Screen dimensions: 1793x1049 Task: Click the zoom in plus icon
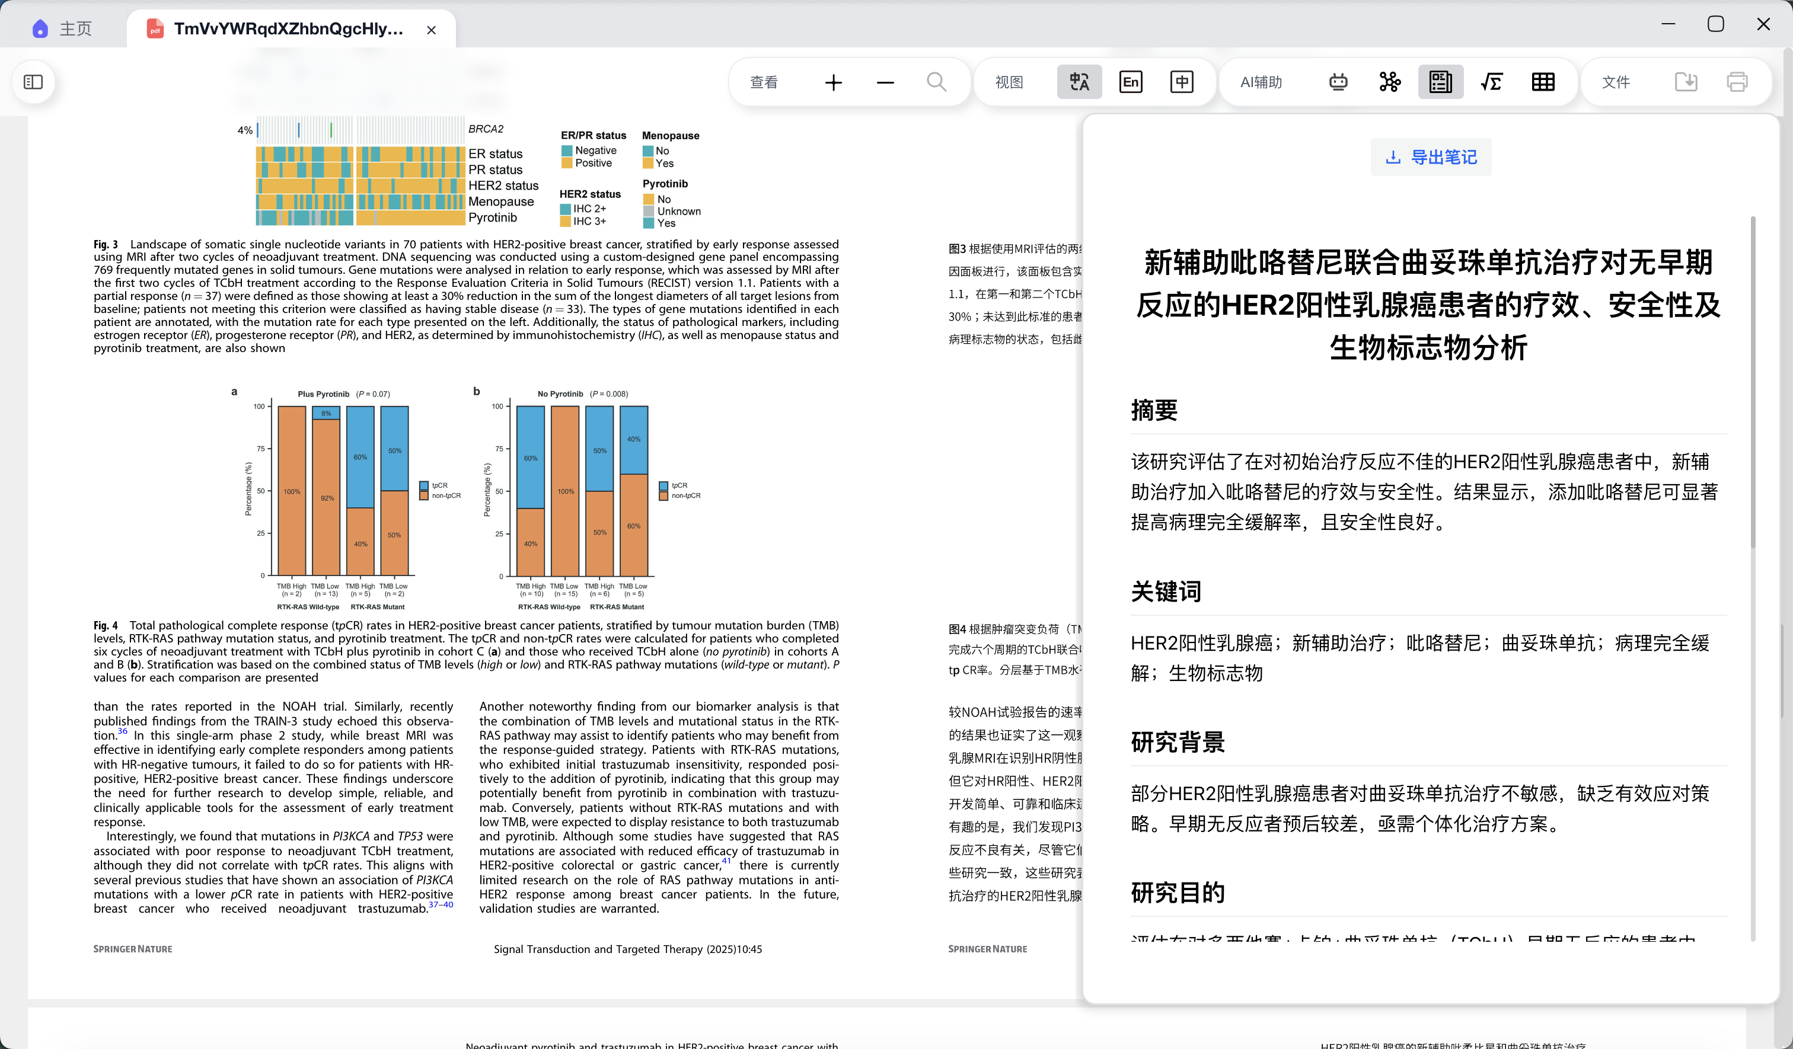point(833,82)
